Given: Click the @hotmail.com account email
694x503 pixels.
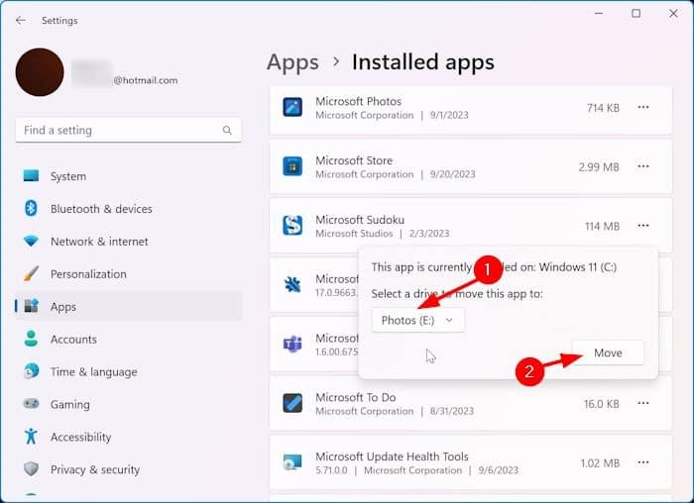Looking at the screenshot, I should 145,80.
